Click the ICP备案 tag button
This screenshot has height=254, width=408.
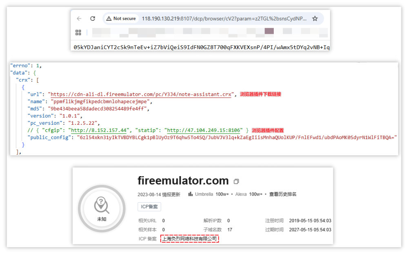point(149,207)
